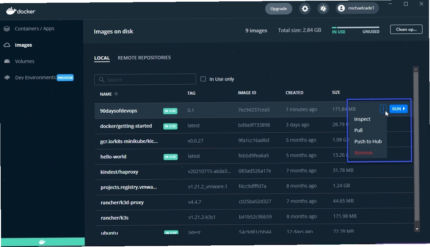The width and height of the screenshot is (430, 247).
Task: Click the 9 images count label
Action: pyautogui.click(x=256, y=30)
